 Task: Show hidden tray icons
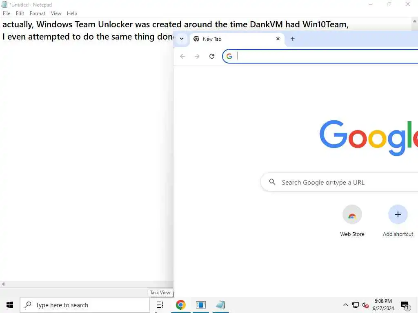(x=345, y=305)
